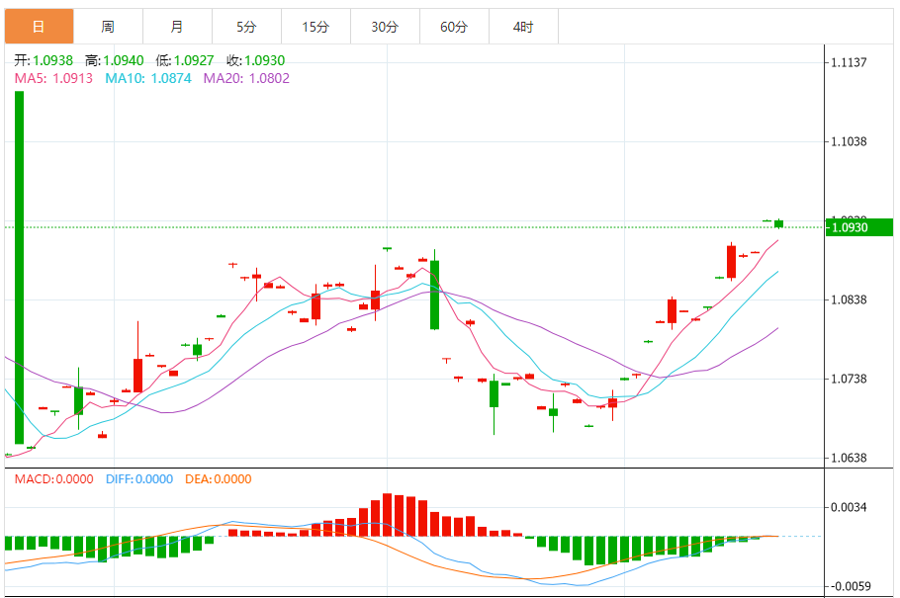Choose the 60分 interval tab

(x=454, y=27)
